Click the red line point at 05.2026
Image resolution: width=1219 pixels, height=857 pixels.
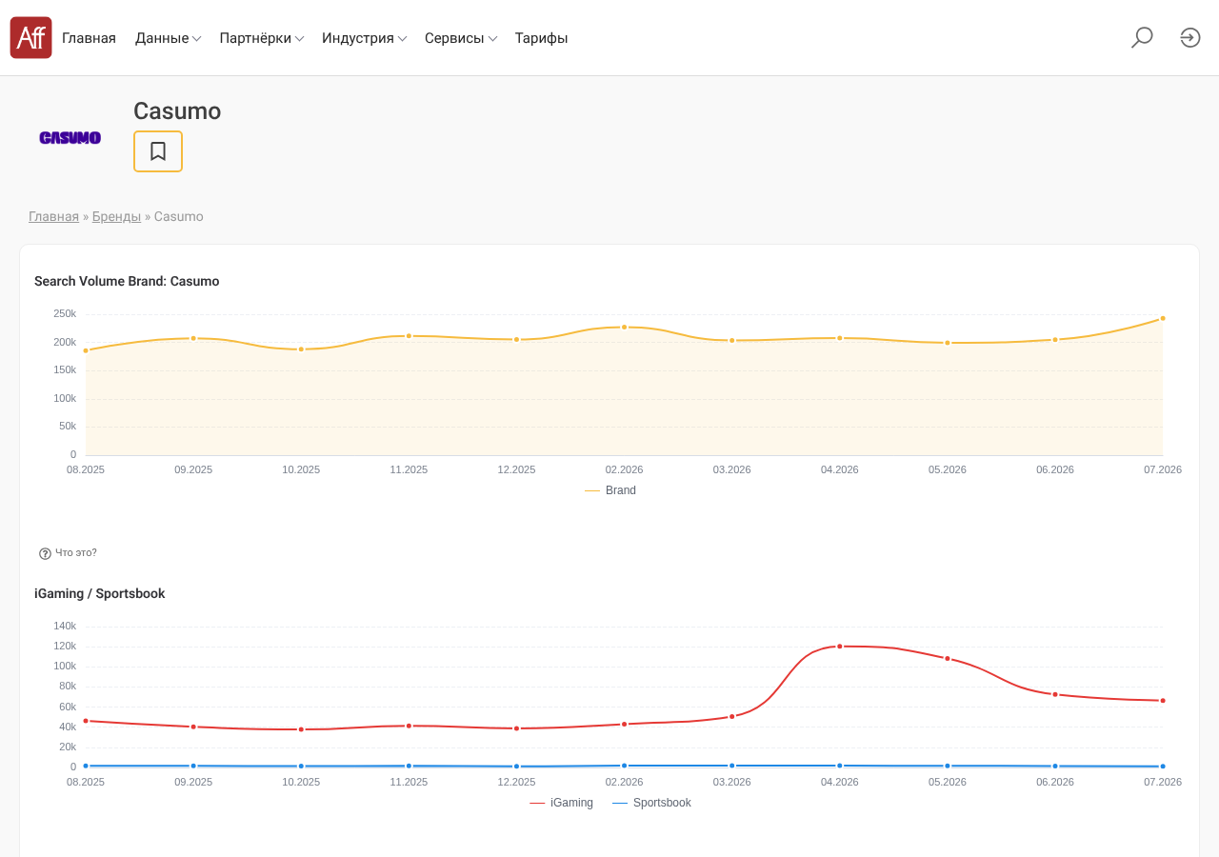(948, 659)
